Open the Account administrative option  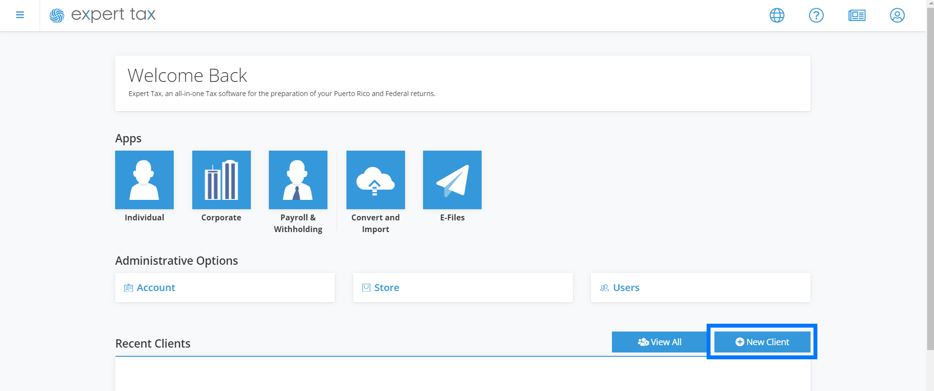coord(225,288)
